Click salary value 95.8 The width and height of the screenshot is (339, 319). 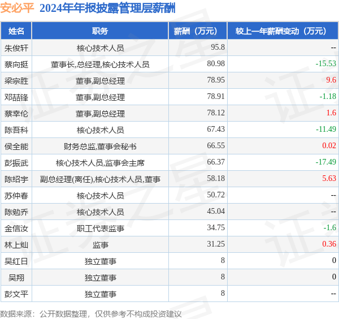pyautogui.click(x=218, y=47)
